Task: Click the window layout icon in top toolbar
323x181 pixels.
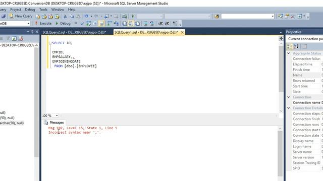Action: pyautogui.click(x=299, y=16)
